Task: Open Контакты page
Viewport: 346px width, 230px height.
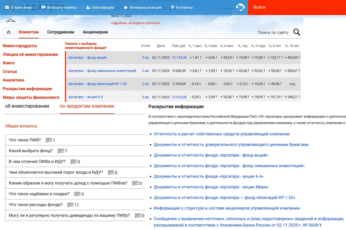Action: [184, 7]
